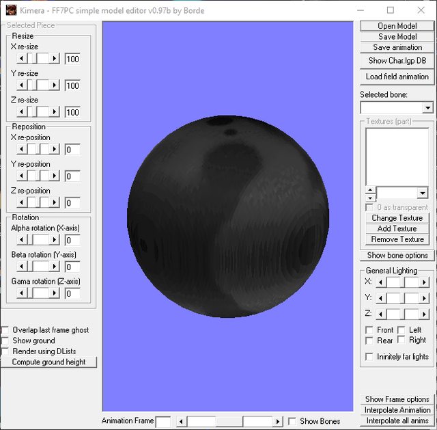Viewport: 437px width, 430px height.
Task: Click the X re-size value field
Action: 72,59
